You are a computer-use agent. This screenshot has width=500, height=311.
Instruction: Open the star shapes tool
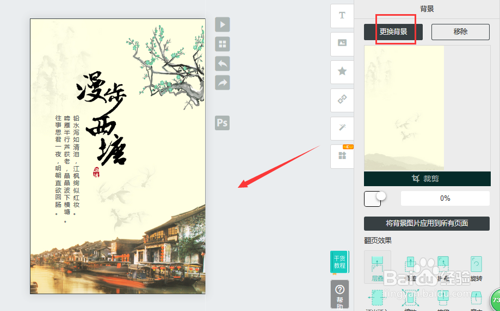tap(342, 72)
